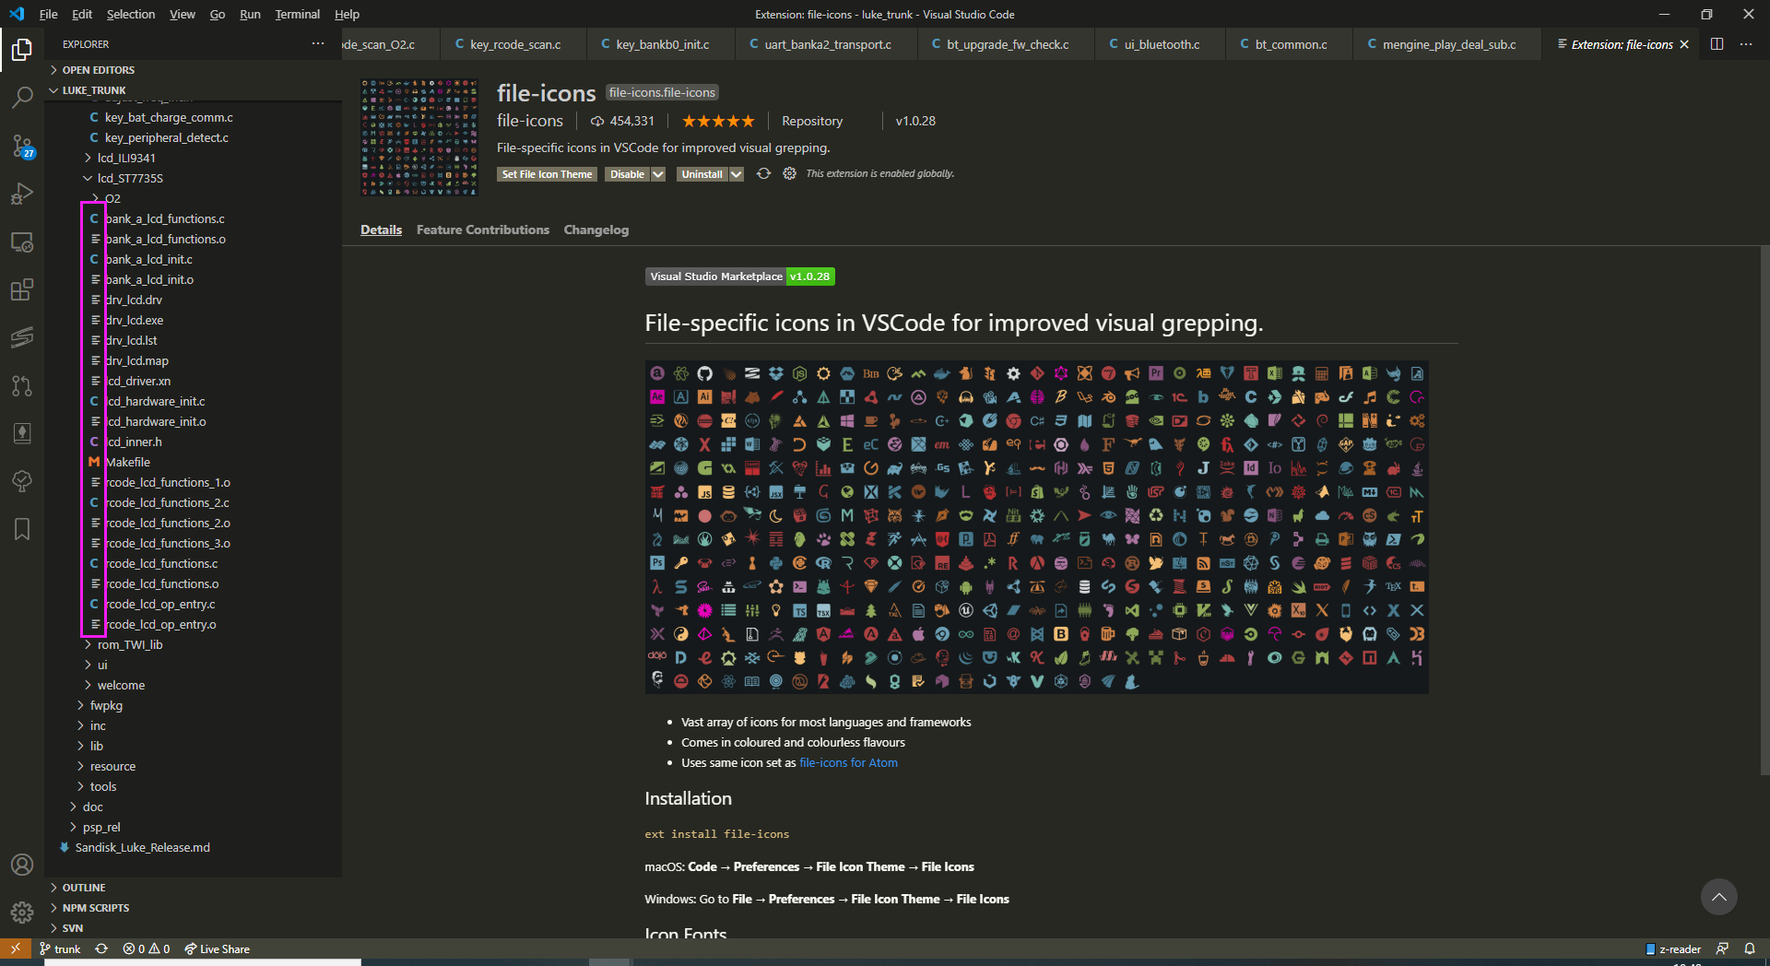The image size is (1770, 966).
Task: Click the remote window indicator in status bar
Action: pyautogui.click(x=16, y=948)
